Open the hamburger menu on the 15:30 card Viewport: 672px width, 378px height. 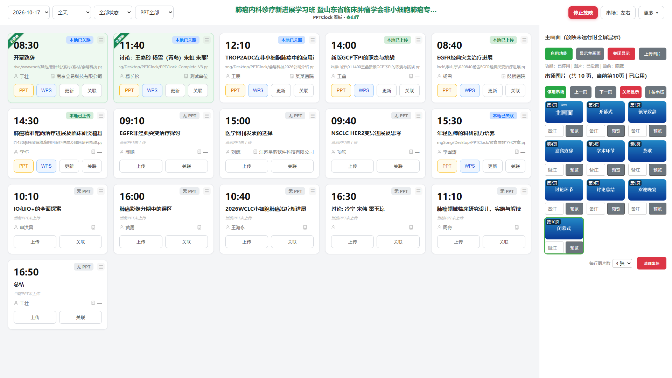tap(524, 116)
